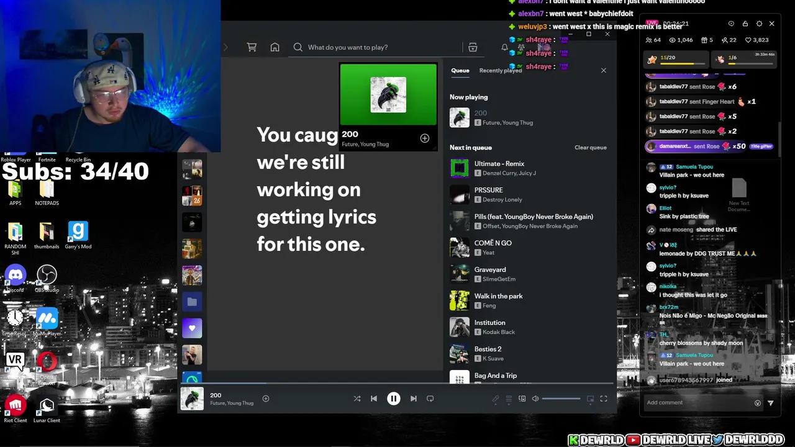Screen dimensions: 795x447
Task: Switch to the Queue tab
Action: (x=460, y=70)
